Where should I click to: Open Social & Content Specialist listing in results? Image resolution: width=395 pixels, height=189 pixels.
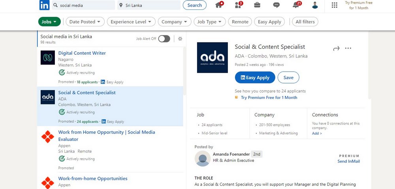[87, 93]
